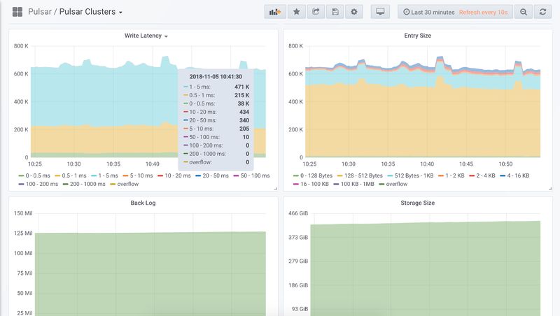Expand the Write Latency panel menu
The image size is (560, 316).
click(x=146, y=35)
